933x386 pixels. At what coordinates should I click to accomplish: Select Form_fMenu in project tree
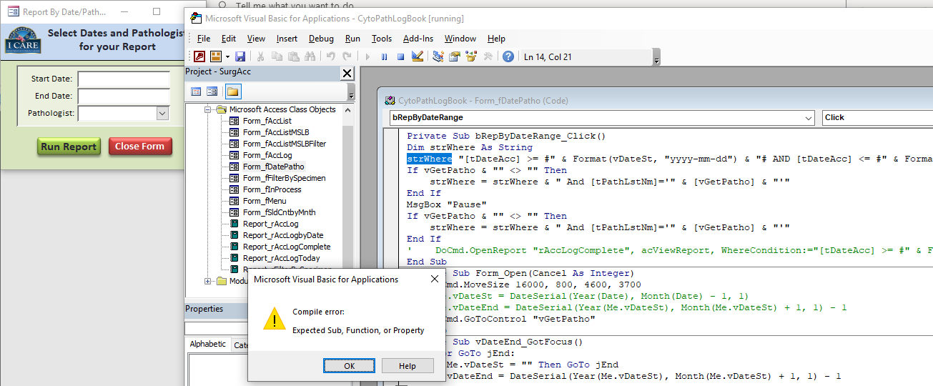(x=264, y=201)
